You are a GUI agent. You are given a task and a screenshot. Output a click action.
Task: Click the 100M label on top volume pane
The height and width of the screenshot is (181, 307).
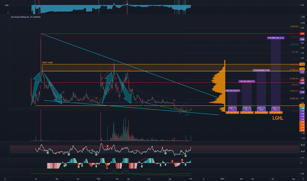pos(7,5)
